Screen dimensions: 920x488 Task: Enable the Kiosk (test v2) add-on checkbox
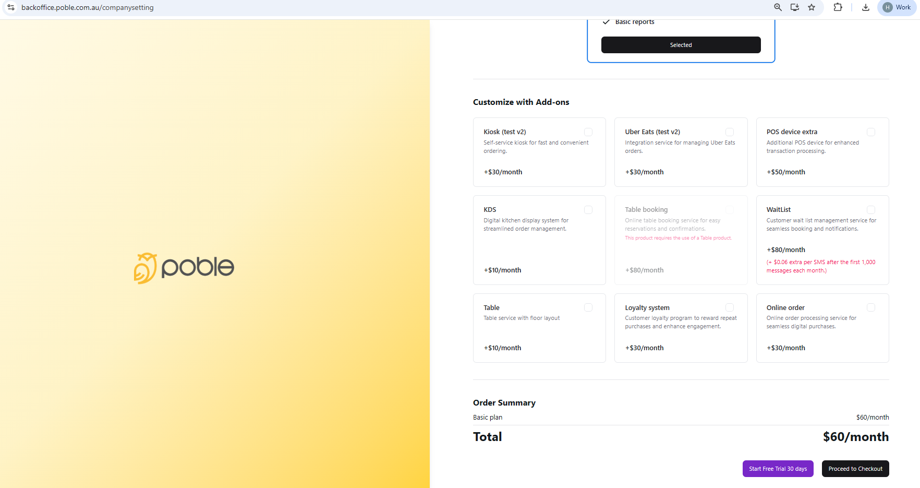pyautogui.click(x=588, y=132)
